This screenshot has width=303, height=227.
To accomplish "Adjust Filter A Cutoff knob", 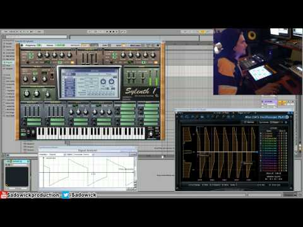I will (25, 79).
